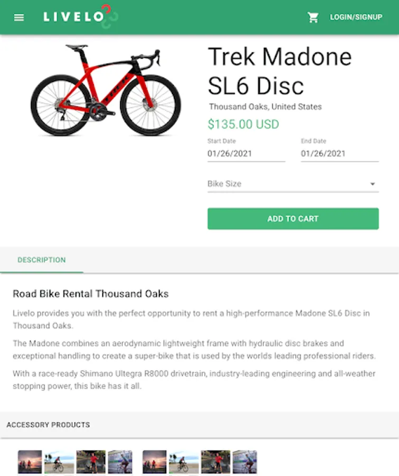Open the hamburger navigation menu

pyautogui.click(x=19, y=17)
